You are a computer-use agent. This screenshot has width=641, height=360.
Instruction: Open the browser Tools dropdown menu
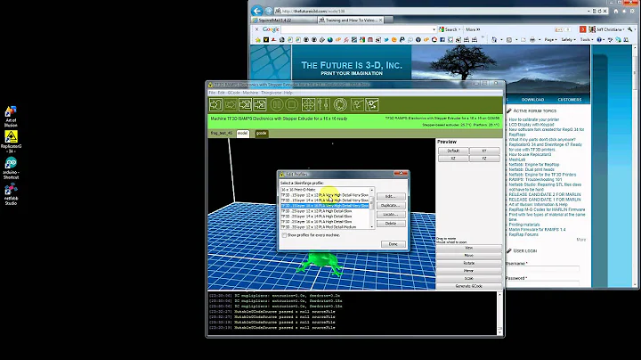pyautogui.click(x=586, y=40)
